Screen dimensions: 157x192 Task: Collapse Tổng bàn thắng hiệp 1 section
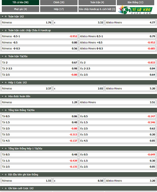coord(2,148)
